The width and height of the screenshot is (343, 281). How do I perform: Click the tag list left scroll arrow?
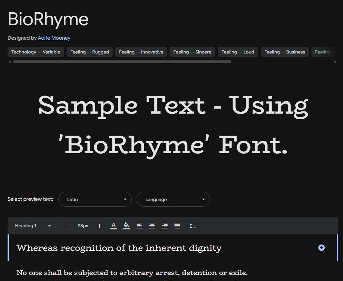(x=10, y=62)
